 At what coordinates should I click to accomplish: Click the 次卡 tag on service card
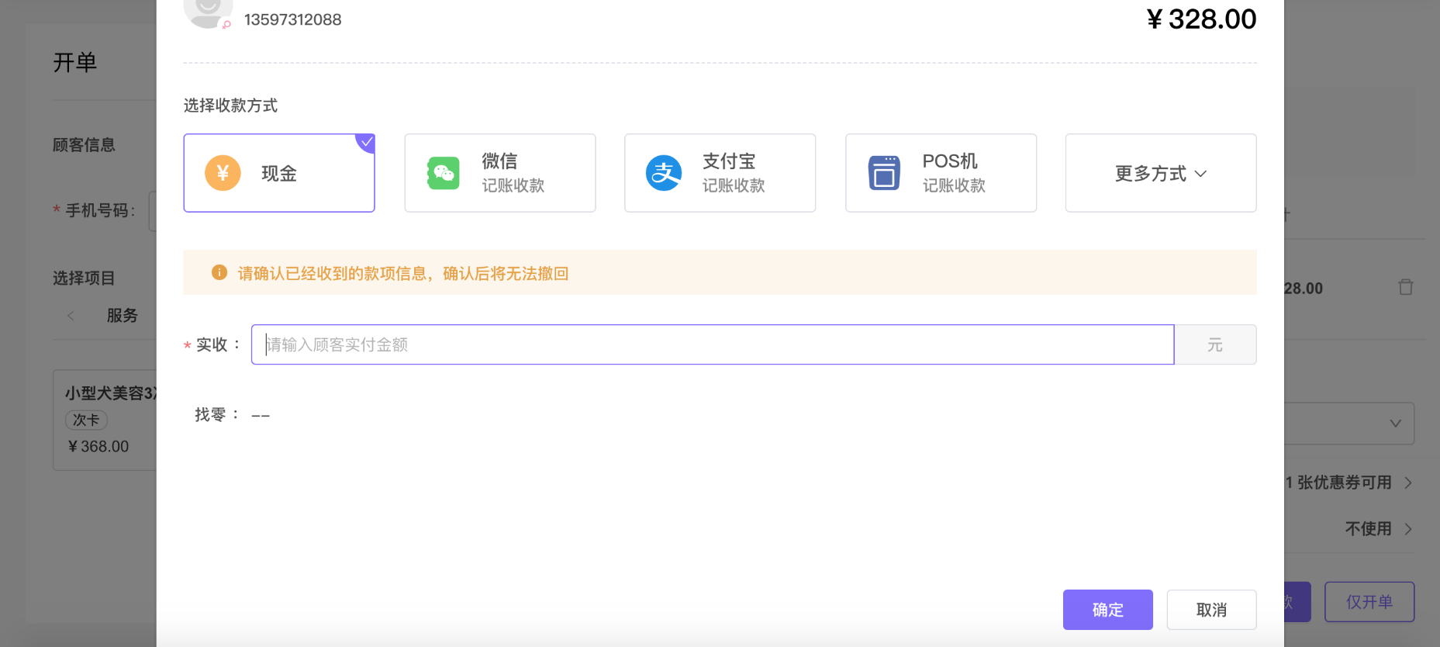coord(86,420)
